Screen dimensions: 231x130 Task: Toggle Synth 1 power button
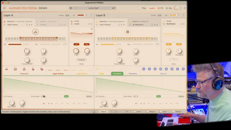coord(38,22)
